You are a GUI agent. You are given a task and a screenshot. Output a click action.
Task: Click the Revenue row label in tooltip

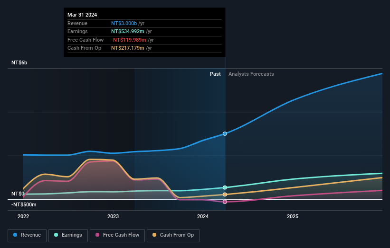point(77,23)
